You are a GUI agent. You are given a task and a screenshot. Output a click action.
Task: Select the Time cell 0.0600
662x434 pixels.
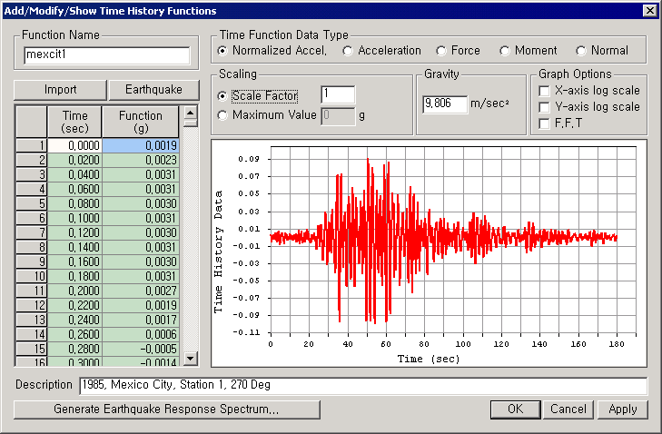(x=74, y=189)
